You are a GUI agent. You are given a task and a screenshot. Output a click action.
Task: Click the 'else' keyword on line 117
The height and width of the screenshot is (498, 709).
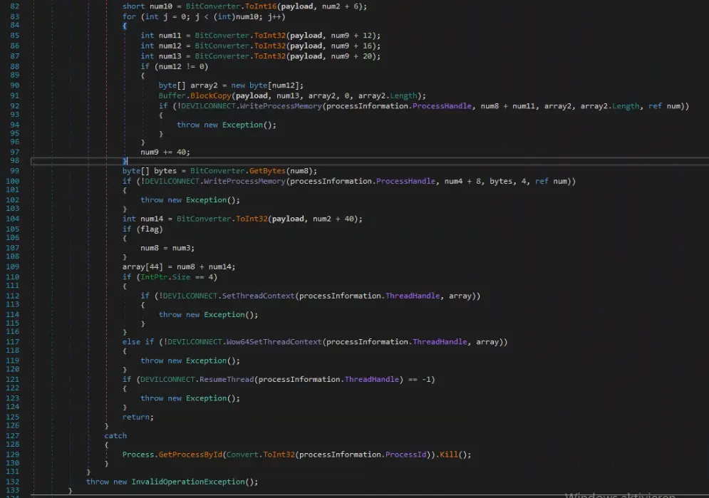coord(131,342)
